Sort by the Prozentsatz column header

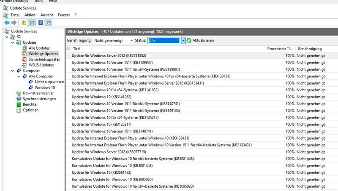tap(280, 49)
